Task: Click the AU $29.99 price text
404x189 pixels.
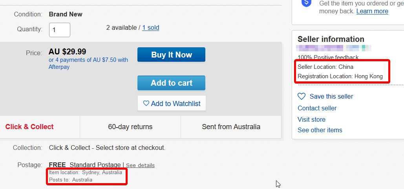Action: pos(68,52)
